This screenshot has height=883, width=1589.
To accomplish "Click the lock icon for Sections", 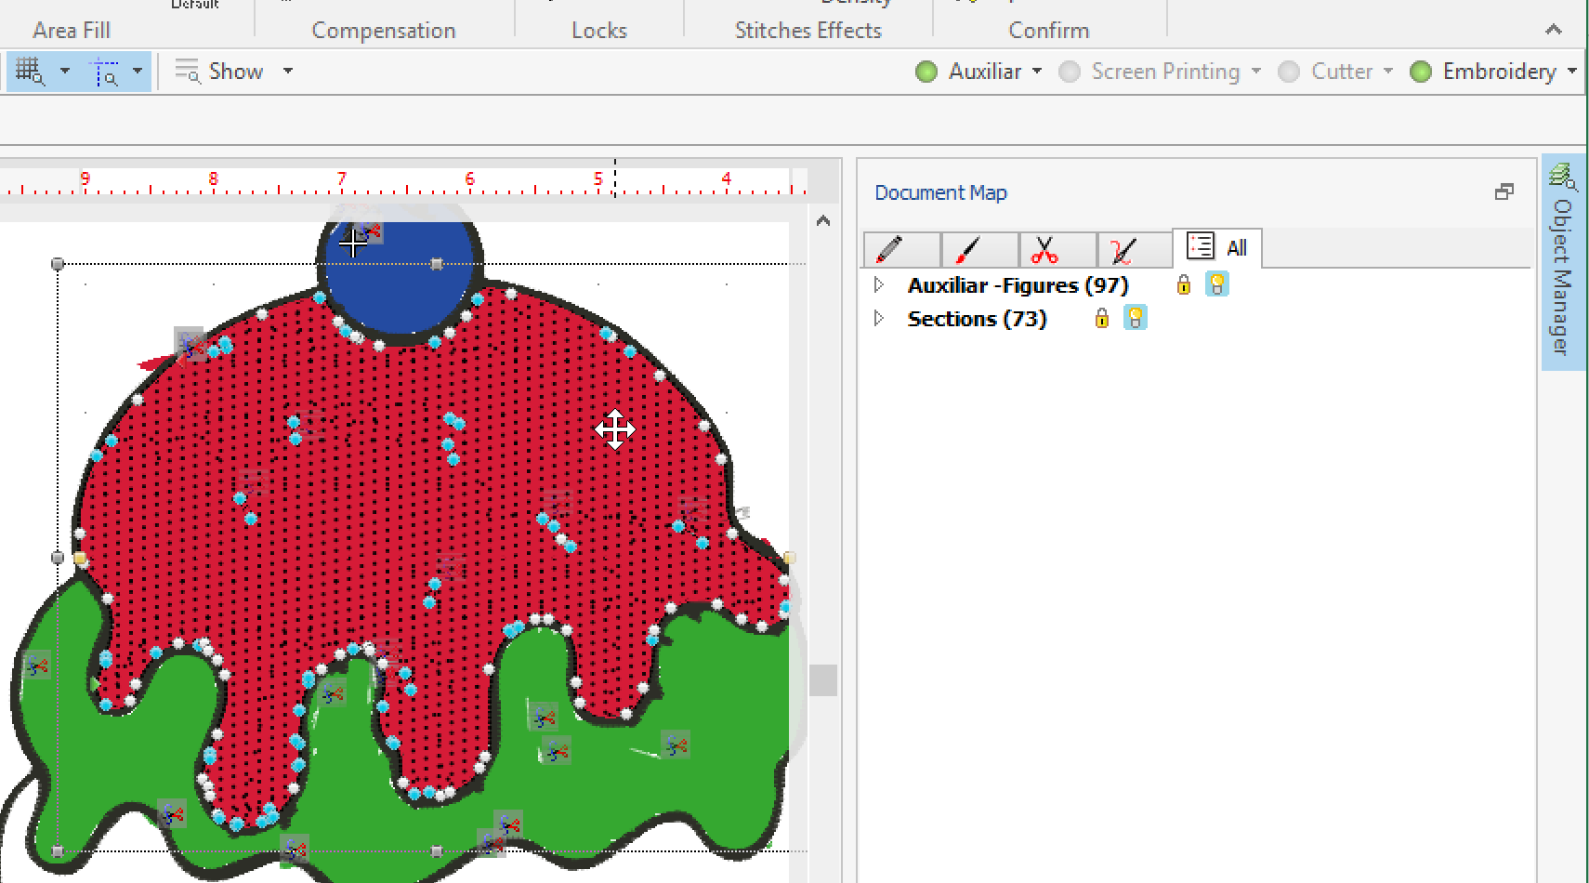I will pyautogui.click(x=1101, y=318).
